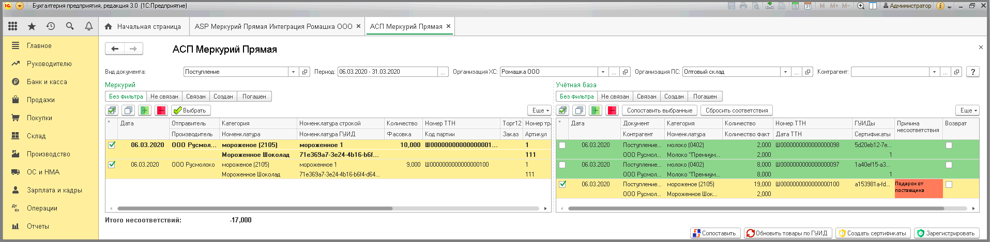Open Favorites star icon
Image resolution: width=990 pixels, height=242 pixels.
(32, 26)
